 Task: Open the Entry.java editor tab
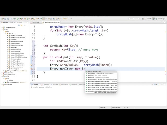point(35,22)
